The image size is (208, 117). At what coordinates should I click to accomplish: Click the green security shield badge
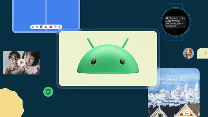click(x=48, y=92)
